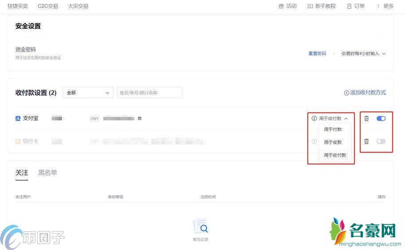Click the 银行卡 card icon

pos(18,141)
